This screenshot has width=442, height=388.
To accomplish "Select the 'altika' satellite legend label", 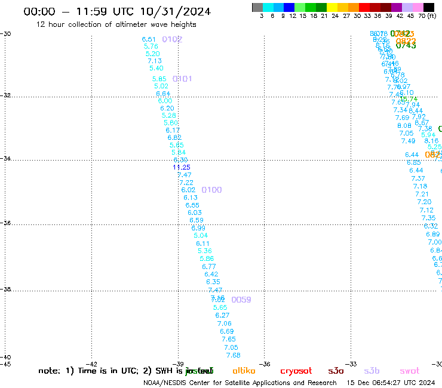I will pyautogui.click(x=244, y=371).
